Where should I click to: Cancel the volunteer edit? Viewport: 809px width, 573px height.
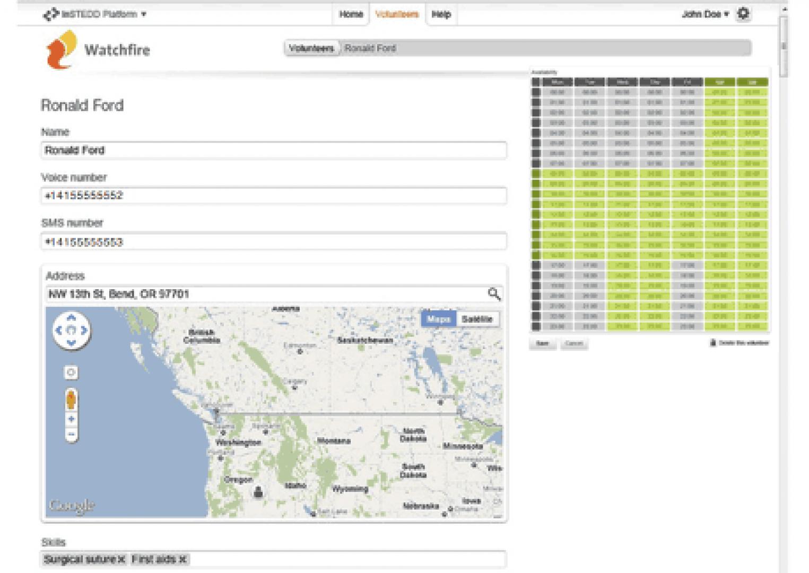pyautogui.click(x=574, y=344)
